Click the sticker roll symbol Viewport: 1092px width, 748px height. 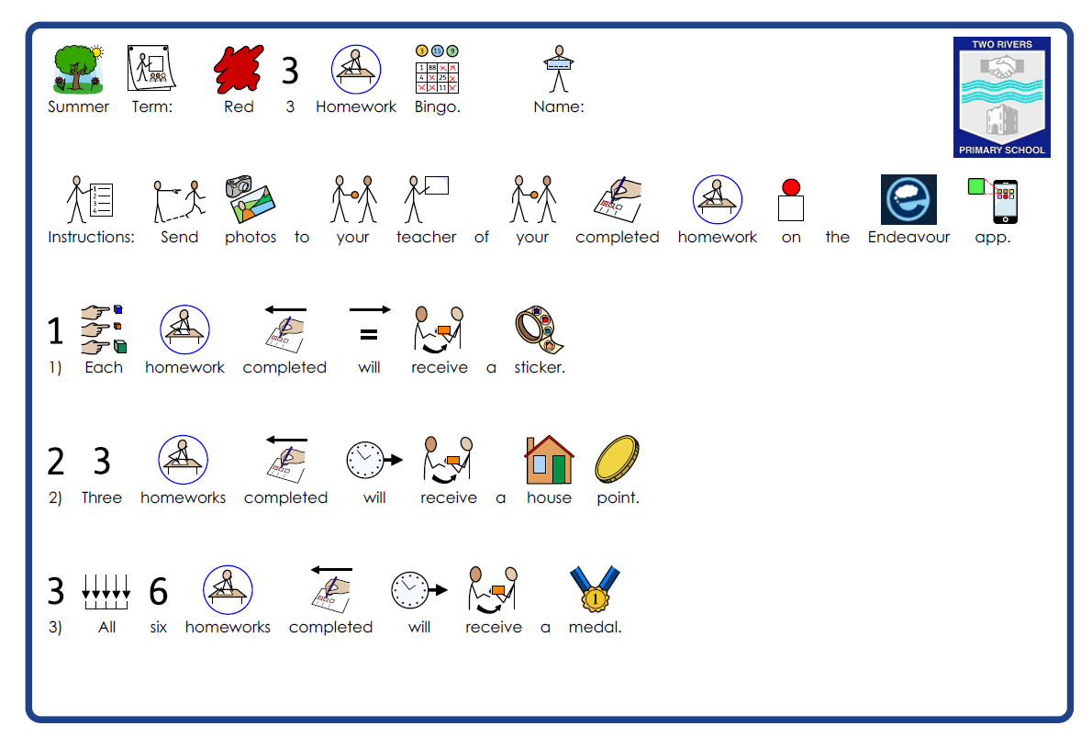coord(539,329)
